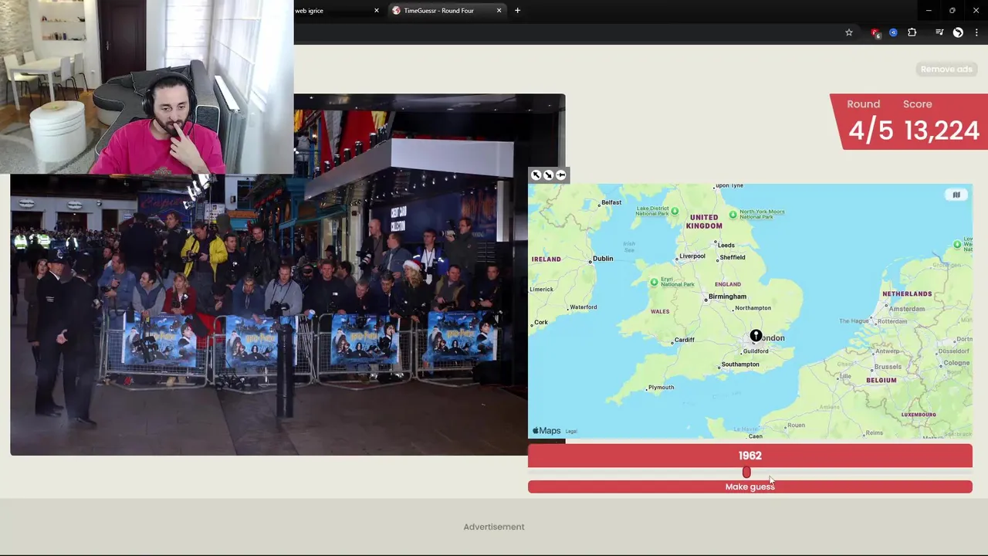This screenshot has height=556, width=988.
Task: Open the blue circular extension icon
Action: coord(893,32)
